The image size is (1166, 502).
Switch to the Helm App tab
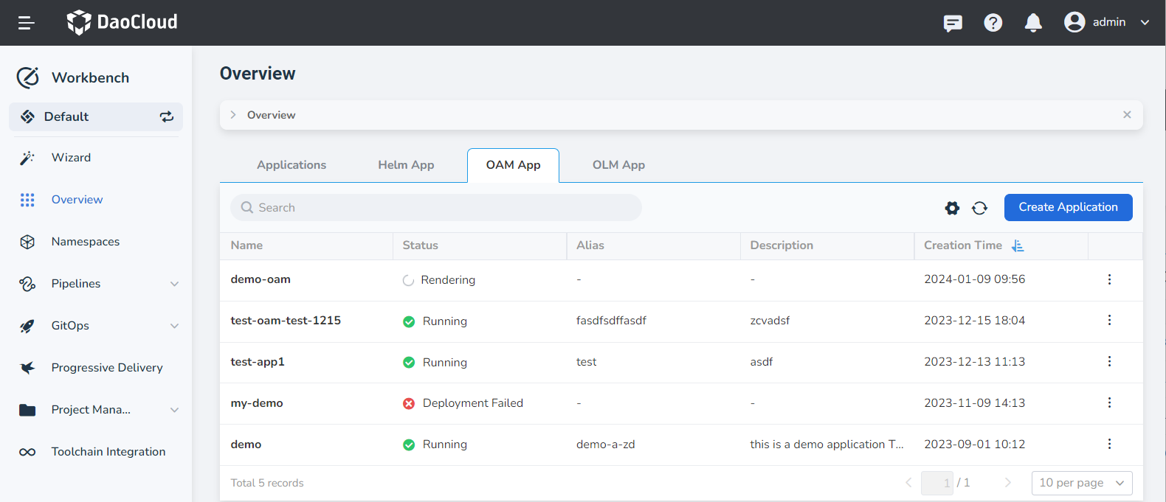[406, 165]
